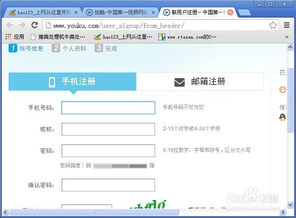Show more bookmarks chevron

click(287, 37)
